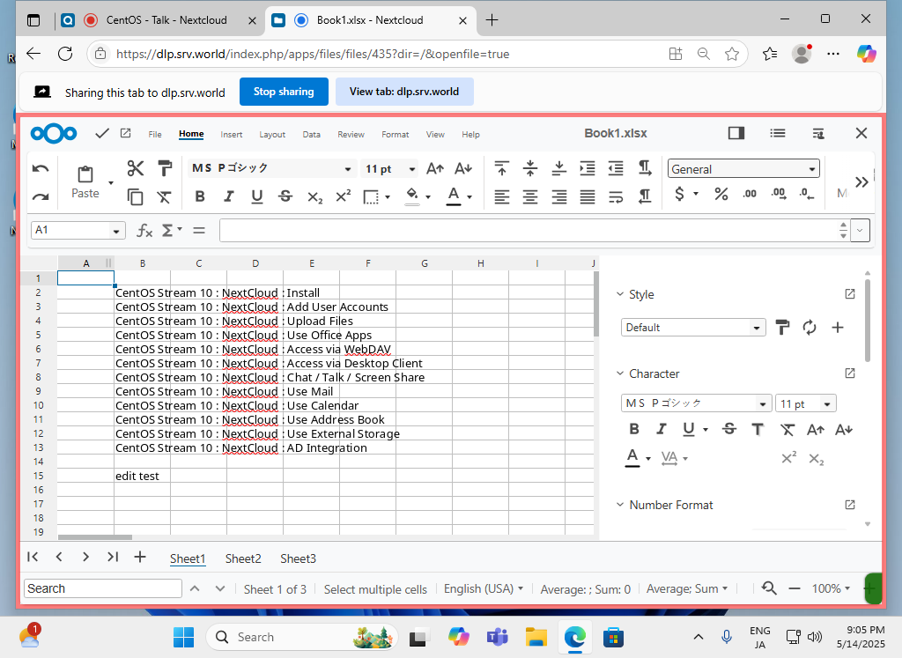Image resolution: width=902 pixels, height=658 pixels.
Task: Toggle underline in the main toolbar
Action: point(257,196)
